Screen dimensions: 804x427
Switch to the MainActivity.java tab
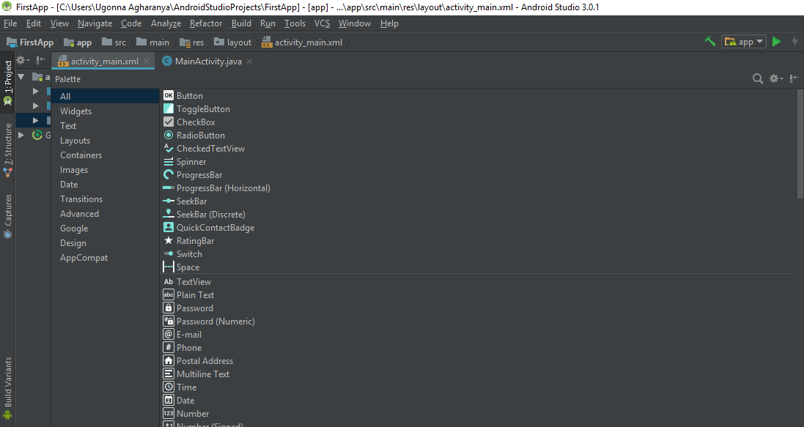click(207, 61)
